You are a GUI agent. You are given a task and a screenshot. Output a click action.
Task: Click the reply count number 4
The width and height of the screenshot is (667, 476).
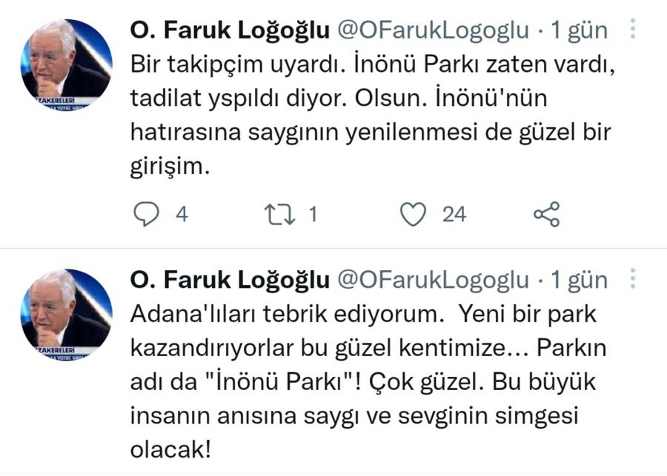tap(182, 215)
